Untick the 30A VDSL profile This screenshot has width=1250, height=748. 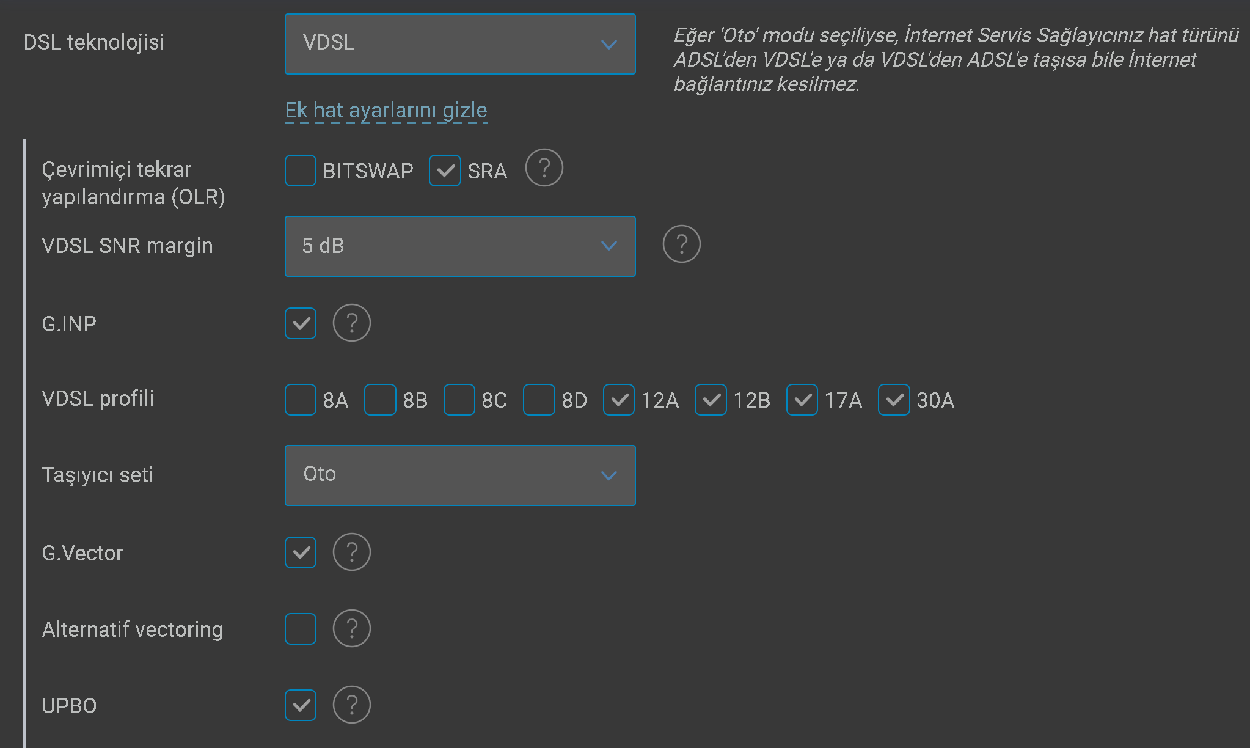894,400
